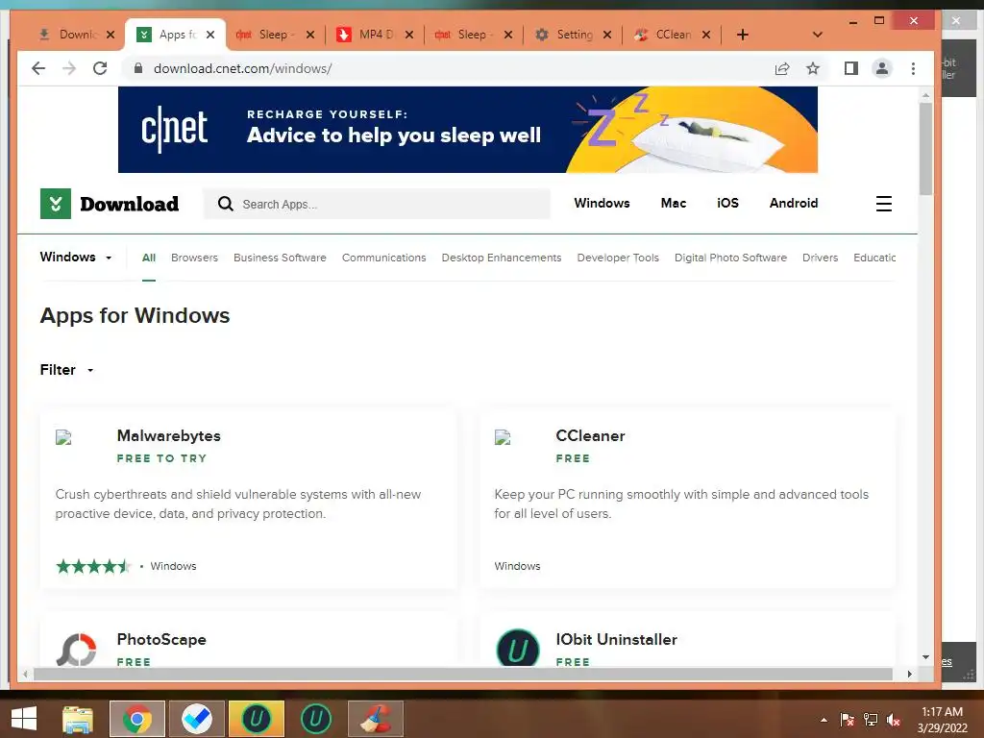This screenshot has width=984, height=738.
Task: Expand the tab search chevron
Action: 817,35
